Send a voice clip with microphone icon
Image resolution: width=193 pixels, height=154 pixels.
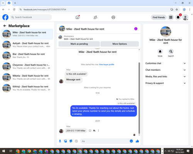[60, 141]
